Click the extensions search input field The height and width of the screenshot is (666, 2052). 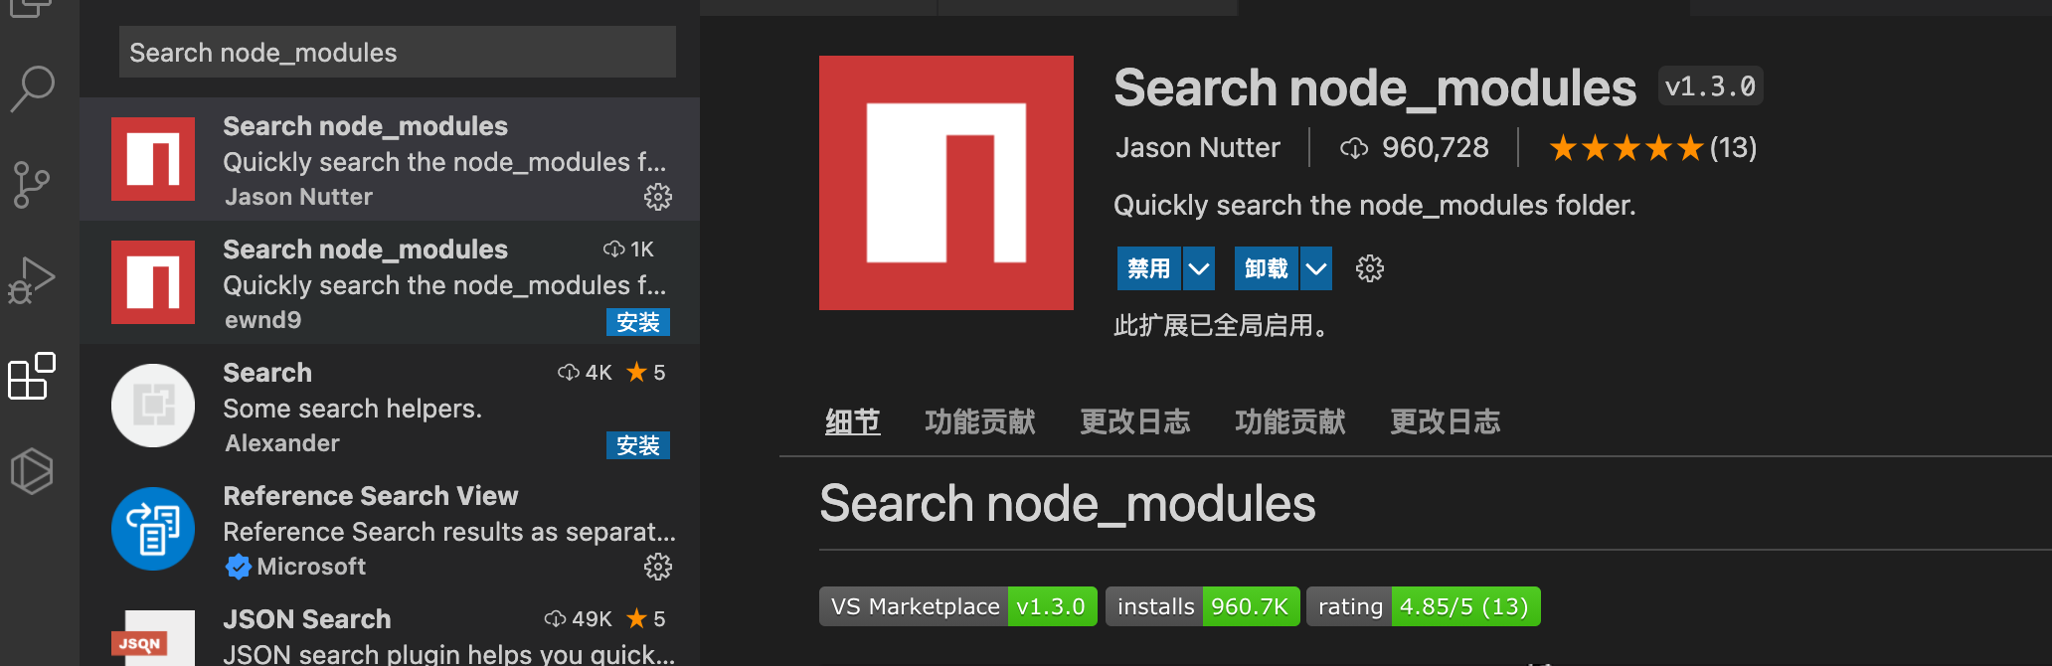tap(398, 52)
